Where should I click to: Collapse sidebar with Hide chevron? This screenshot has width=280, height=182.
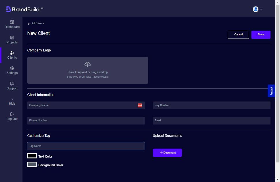click(12, 99)
